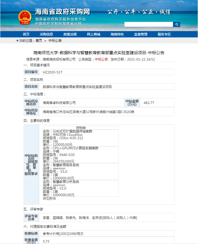This screenshot has width=198, height=244.
Task: Open the 服务专区 menu
Action: (164, 34)
